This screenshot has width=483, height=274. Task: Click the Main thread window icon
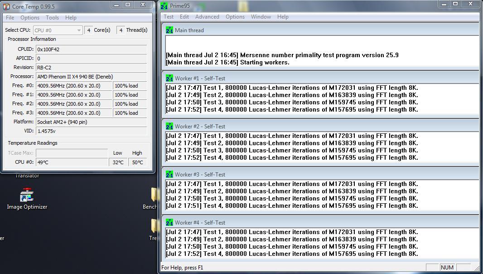[169, 30]
